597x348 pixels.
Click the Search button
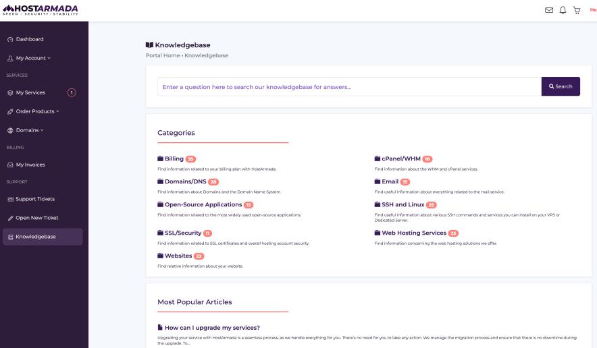point(561,86)
